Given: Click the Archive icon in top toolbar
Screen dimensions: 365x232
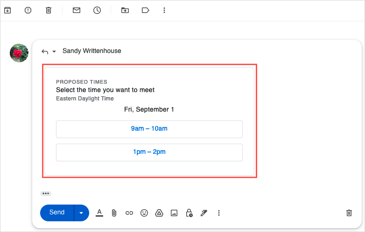Looking at the screenshot, I should point(7,10).
